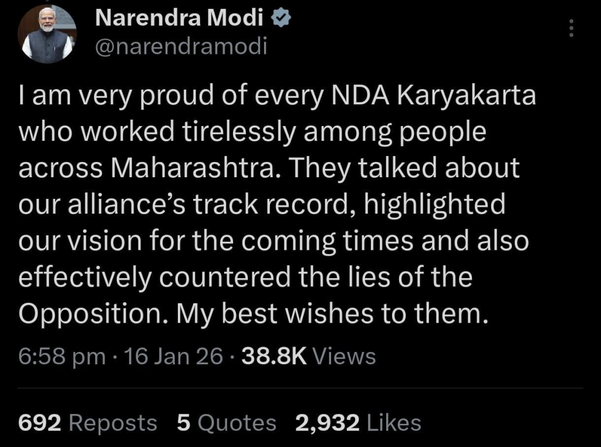Open the 5 Quotes list
The width and height of the screenshot is (601, 447).
[x=226, y=422]
